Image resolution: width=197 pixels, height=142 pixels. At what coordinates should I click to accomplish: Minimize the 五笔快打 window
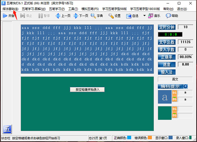[168, 3]
